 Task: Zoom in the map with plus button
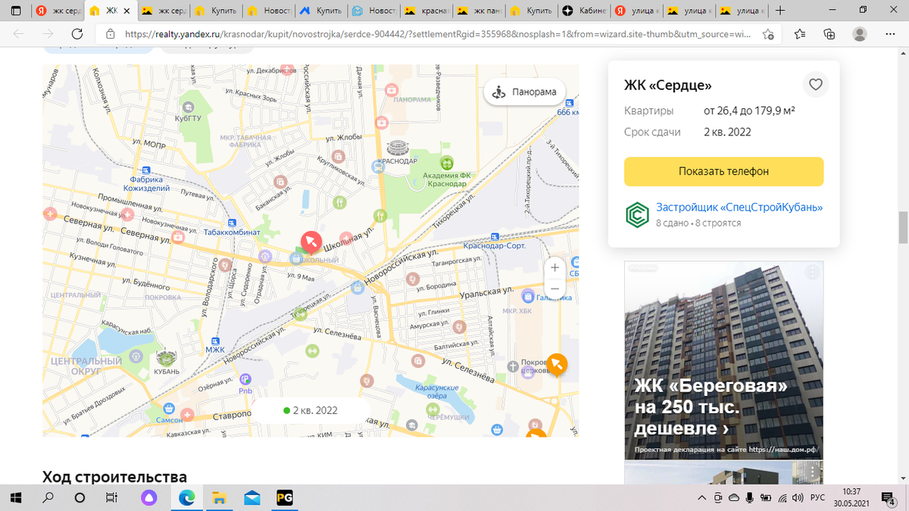click(x=555, y=267)
